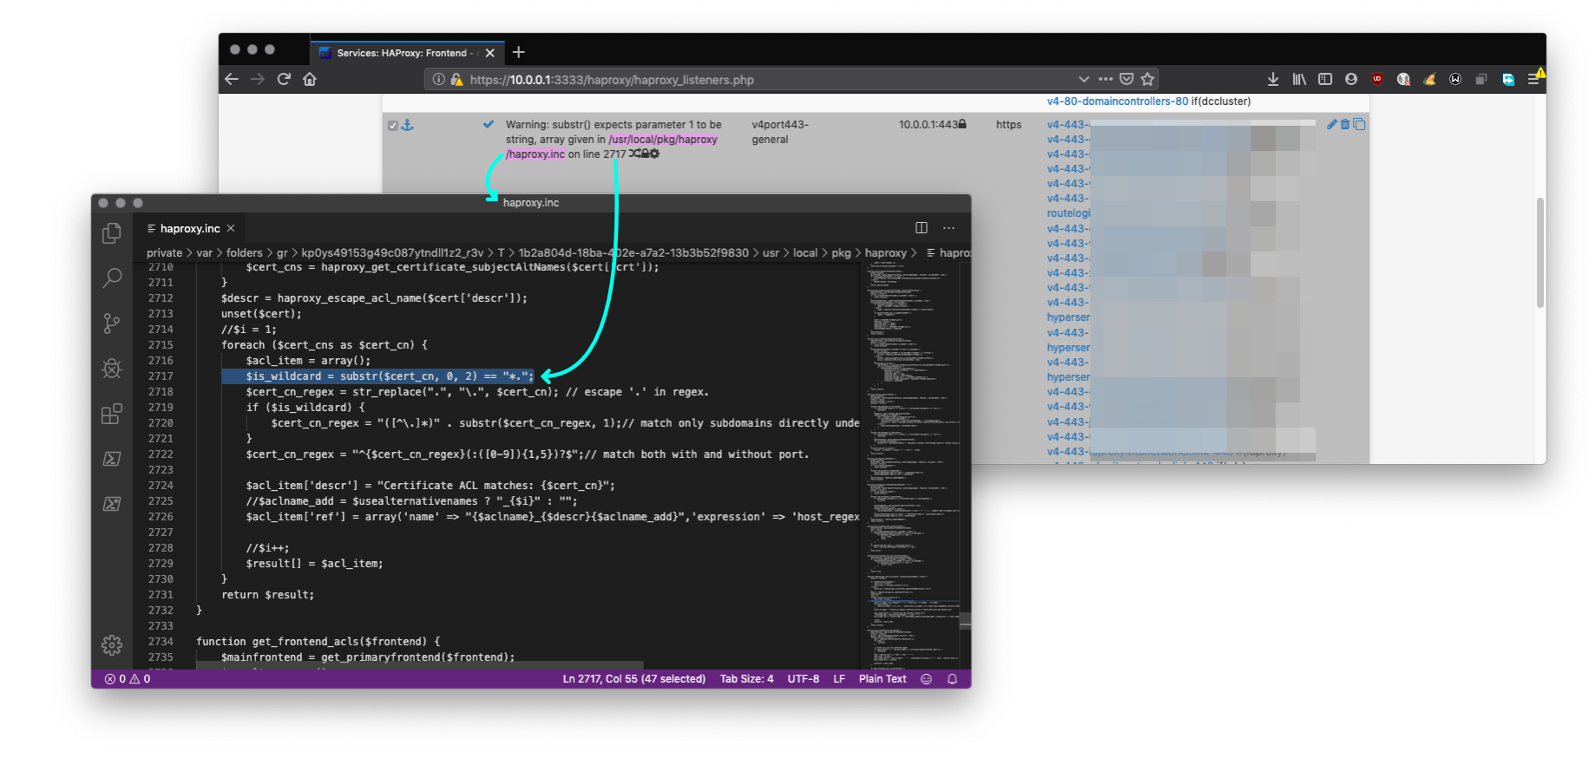The image size is (1595, 758).
Task: Open the Search view in VS Code sidebar
Action: pyautogui.click(x=112, y=278)
